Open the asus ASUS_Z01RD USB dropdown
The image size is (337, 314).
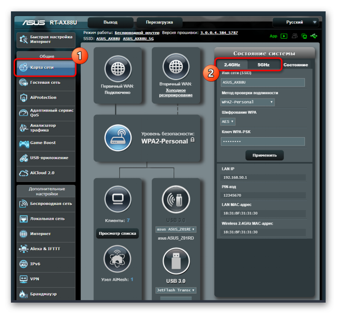tap(176, 229)
